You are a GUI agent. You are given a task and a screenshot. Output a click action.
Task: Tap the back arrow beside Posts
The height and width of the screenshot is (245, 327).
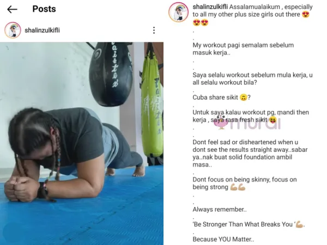(x=12, y=9)
